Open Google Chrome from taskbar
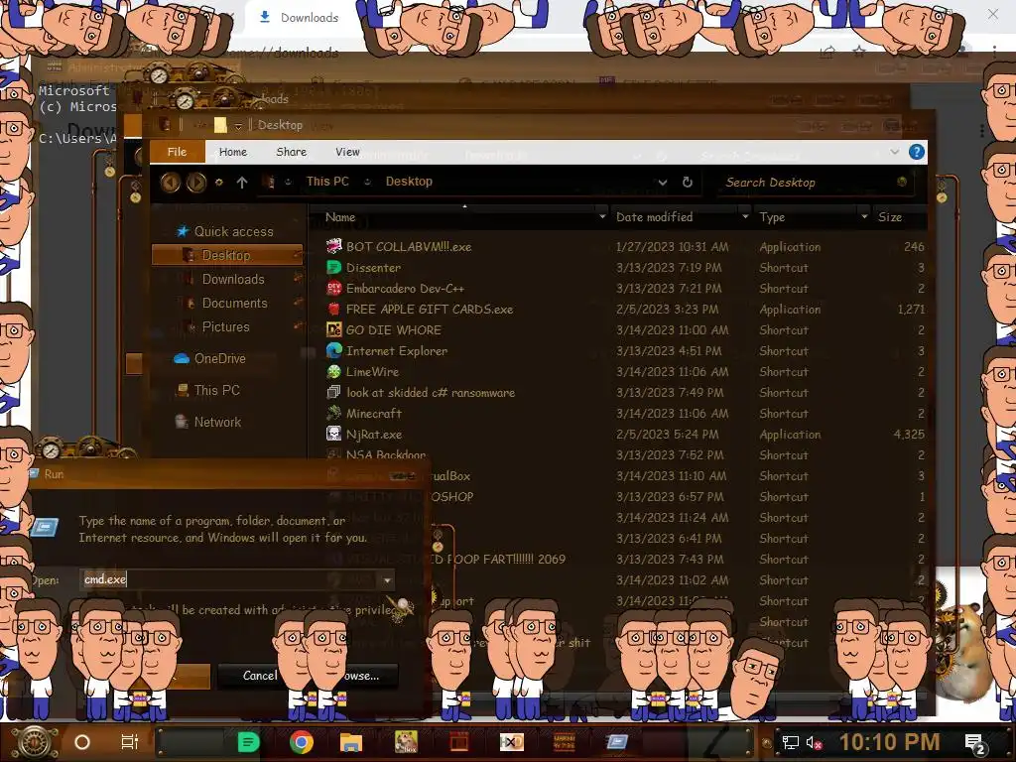1016x762 pixels. (302, 742)
